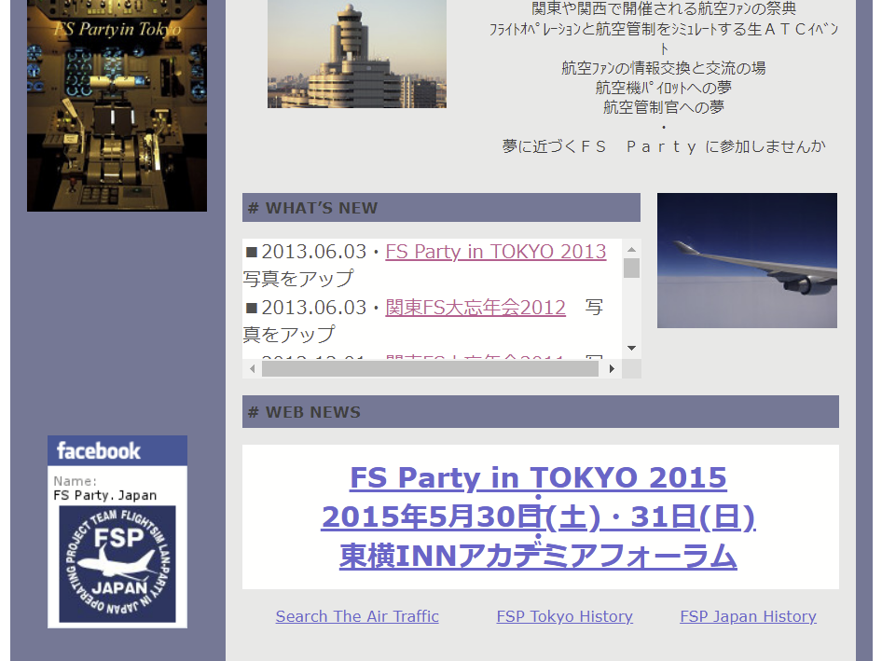
Task: Click the airplane wing photo
Action: point(747,260)
